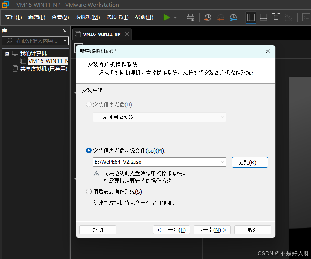311x259 pixels.
Task: Select 安装程序光盘映像文件(iso) radio button
Action: click(88, 150)
